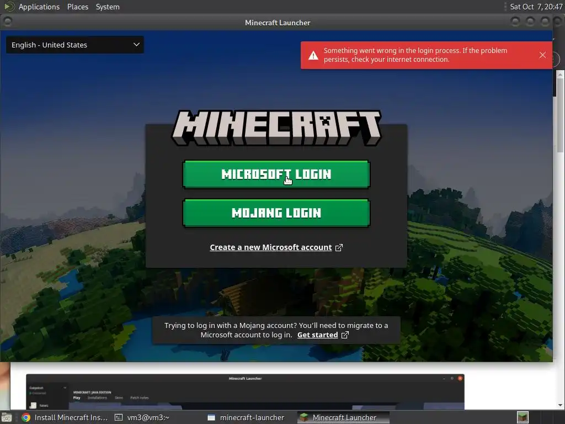The height and width of the screenshot is (424, 565).
Task: Open Create a new Microsoft account link
Action: tap(270, 247)
